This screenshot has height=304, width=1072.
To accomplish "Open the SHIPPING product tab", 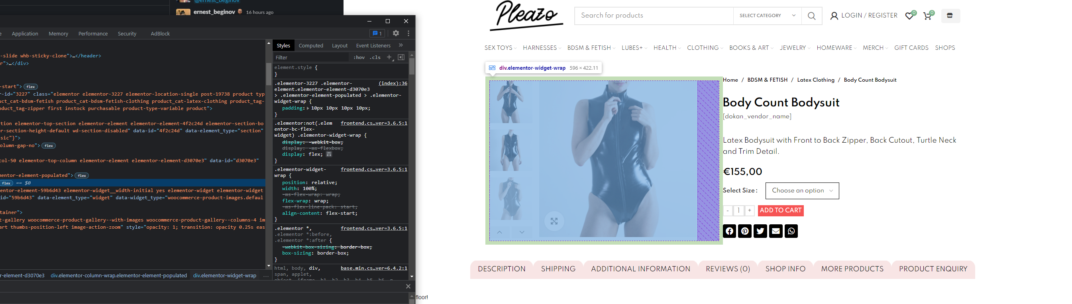I will (558, 269).
